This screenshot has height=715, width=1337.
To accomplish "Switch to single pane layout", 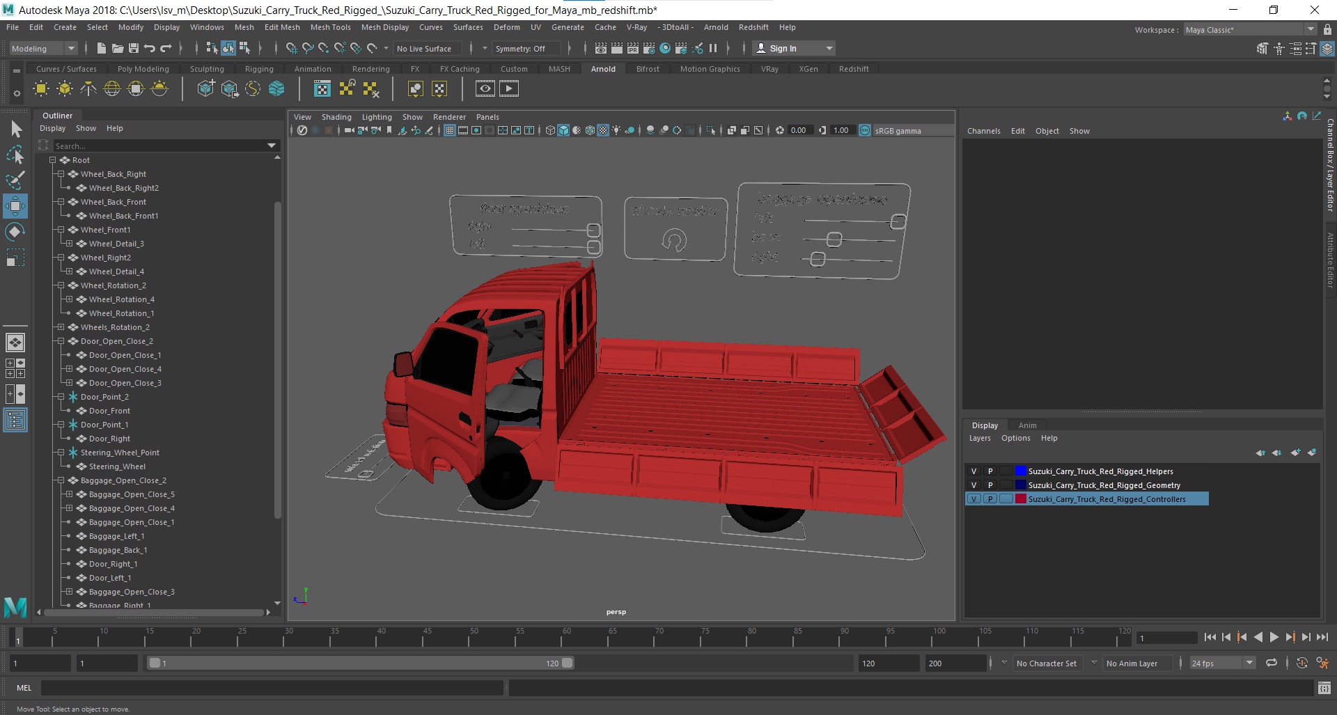I will click(x=15, y=343).
